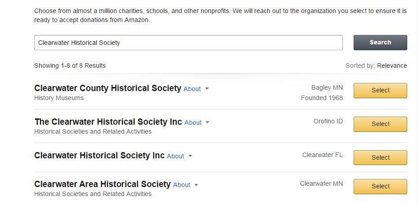
Task: Select The Clearwater Historical Society Inc, Orofino
Action: (x=380, y=124)
